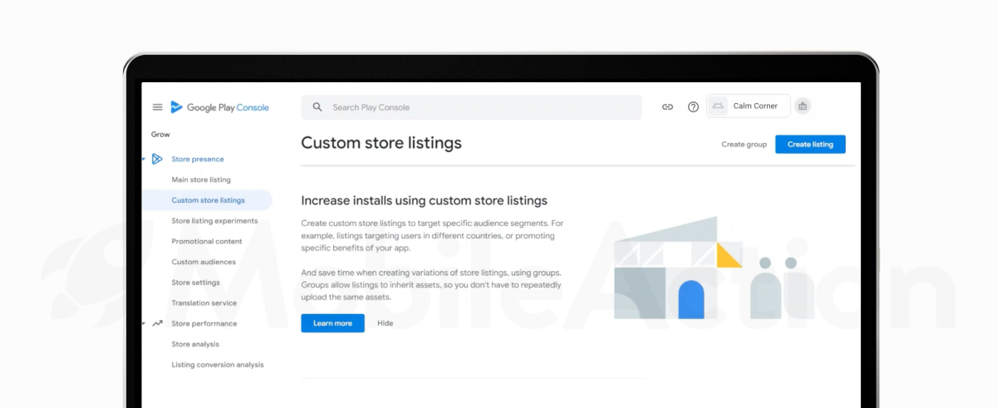
Task: Collapse the Store presence section arrow
Action: [144, 159]
